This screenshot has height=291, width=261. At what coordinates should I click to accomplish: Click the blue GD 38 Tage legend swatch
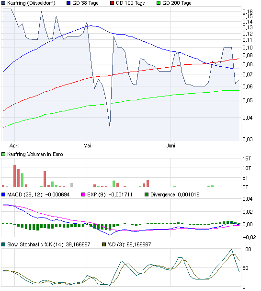(x=68, y=3)
